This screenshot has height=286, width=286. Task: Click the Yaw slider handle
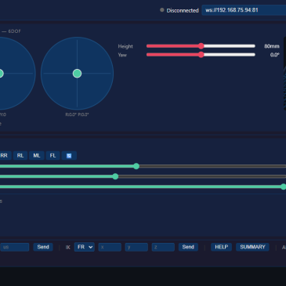pos(201,55)
